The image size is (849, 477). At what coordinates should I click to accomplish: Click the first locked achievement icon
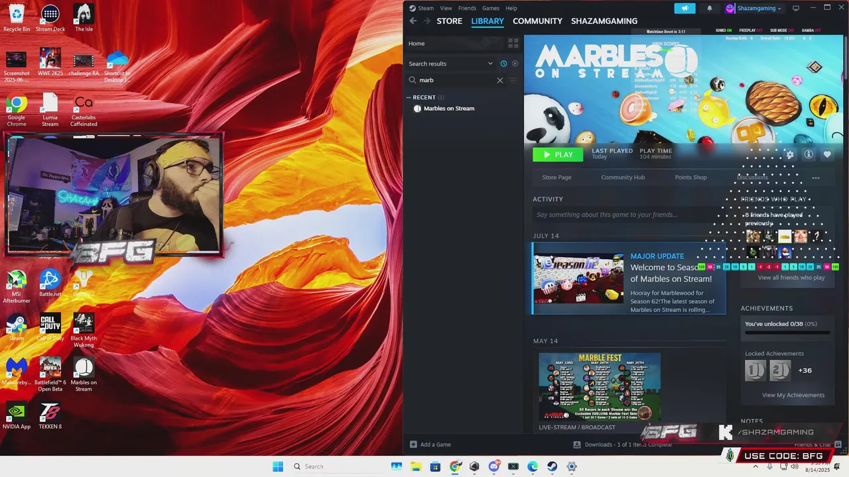point(755,370)
